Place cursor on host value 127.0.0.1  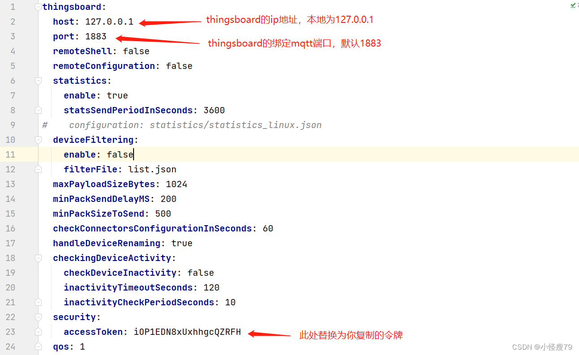tap(109, 22)
